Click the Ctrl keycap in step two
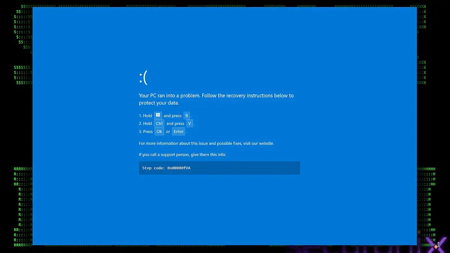This screenshot has width=450, height=253. point(159,123)
